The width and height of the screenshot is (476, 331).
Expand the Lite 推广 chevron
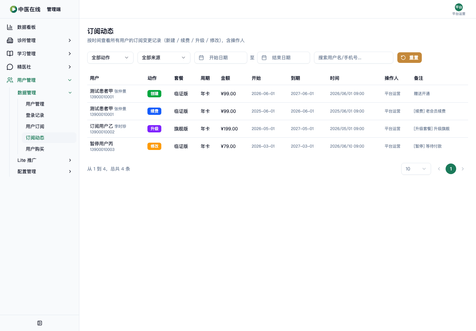70,160
